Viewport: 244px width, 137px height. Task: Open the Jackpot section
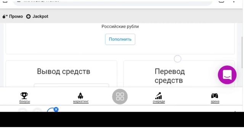point(37,16)
